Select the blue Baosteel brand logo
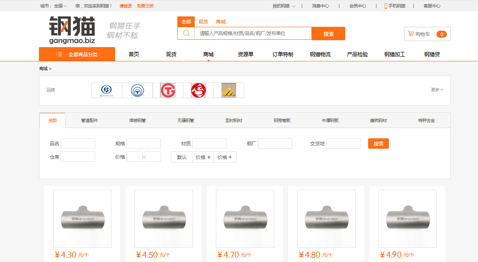Viewport: 478px width, 262px height. [x=107, y=90]
